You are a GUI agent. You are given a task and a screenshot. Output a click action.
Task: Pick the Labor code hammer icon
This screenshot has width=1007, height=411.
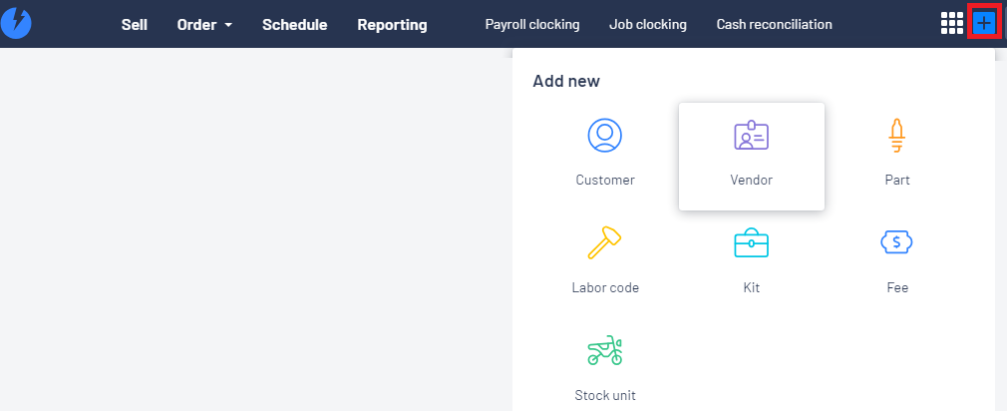pyautogui.click(x=605, y=242)
